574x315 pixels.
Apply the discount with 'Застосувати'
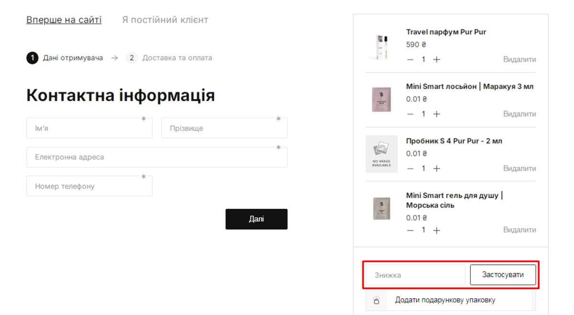[503, 274]
